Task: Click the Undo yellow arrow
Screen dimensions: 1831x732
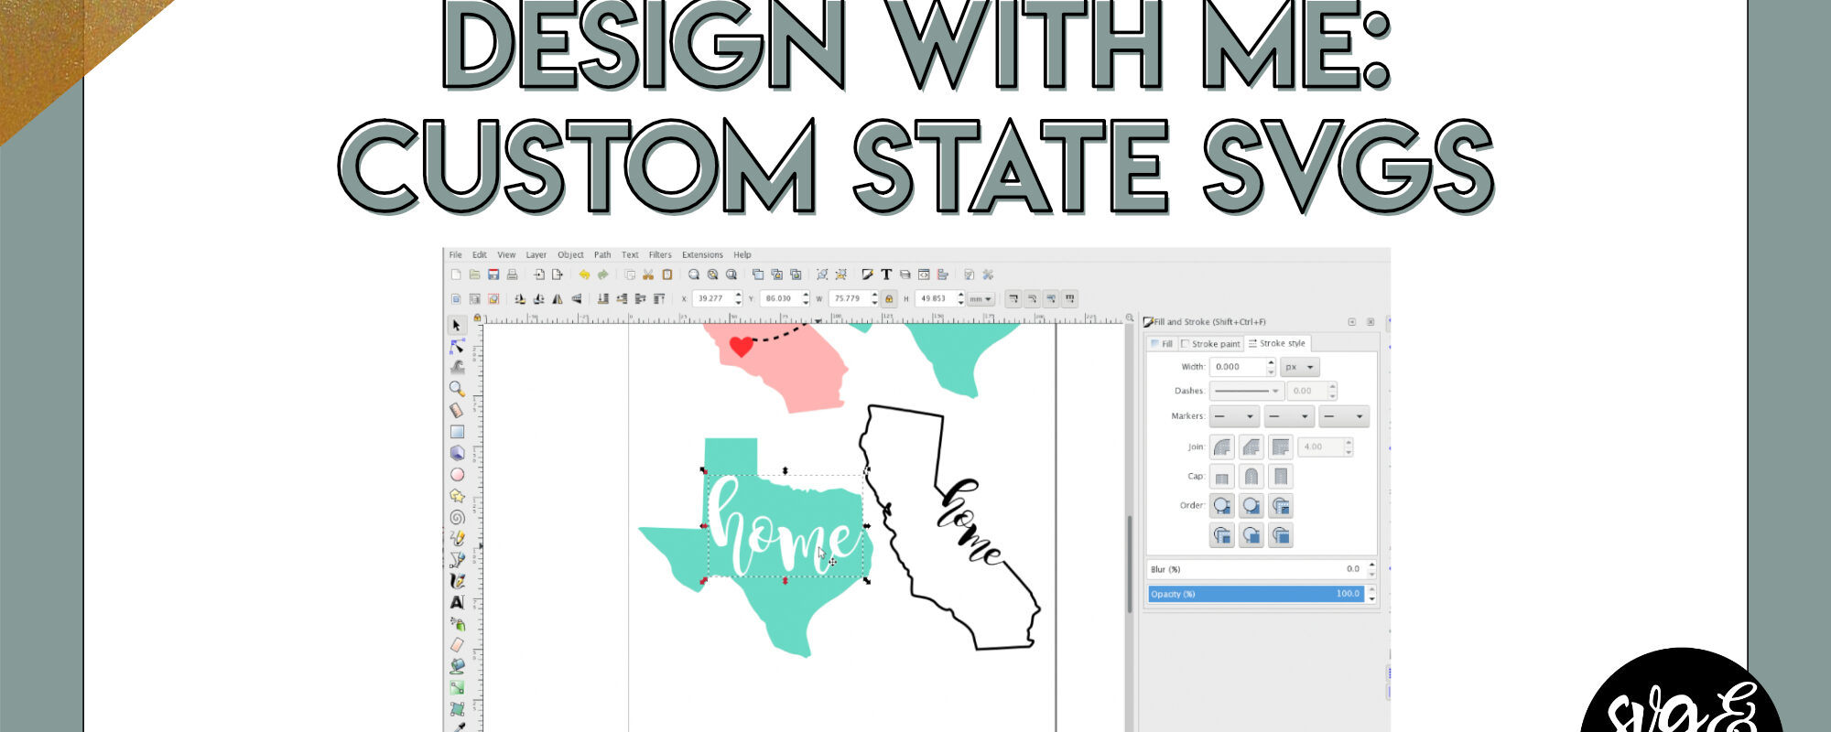Action: [x=584, y=274]
